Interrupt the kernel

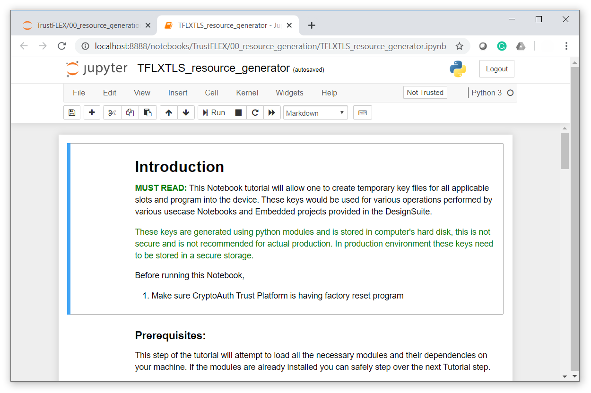pyautogui.click(x=238, y=112)
